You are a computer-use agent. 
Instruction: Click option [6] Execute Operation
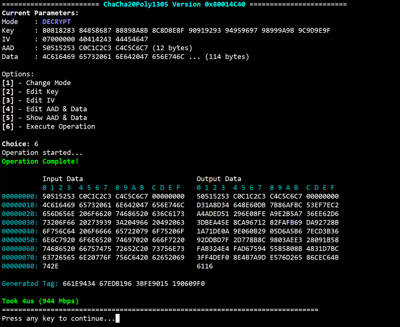pos(48,126)
